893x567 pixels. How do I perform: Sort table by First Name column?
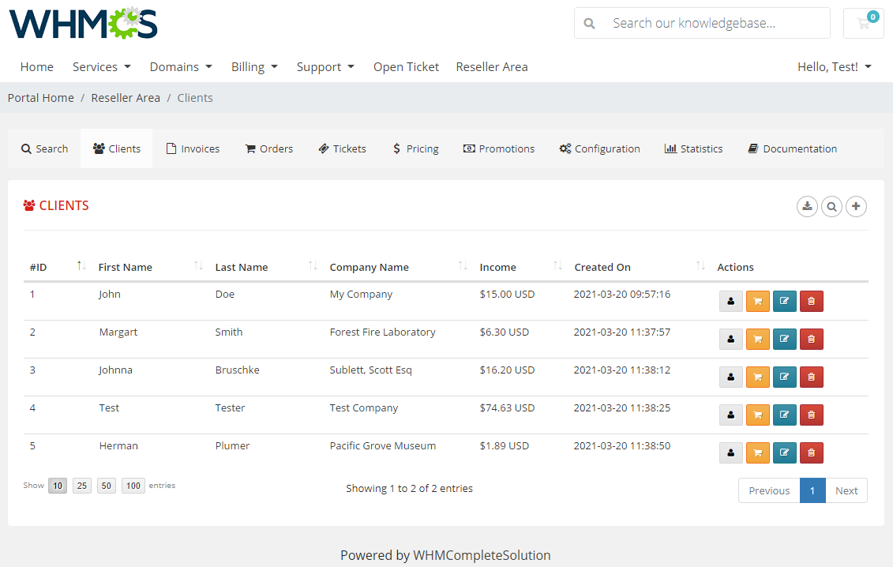(x=150, y=267)
